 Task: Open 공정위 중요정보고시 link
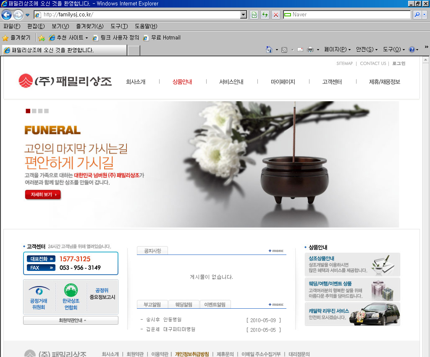[x=102, y=294]
